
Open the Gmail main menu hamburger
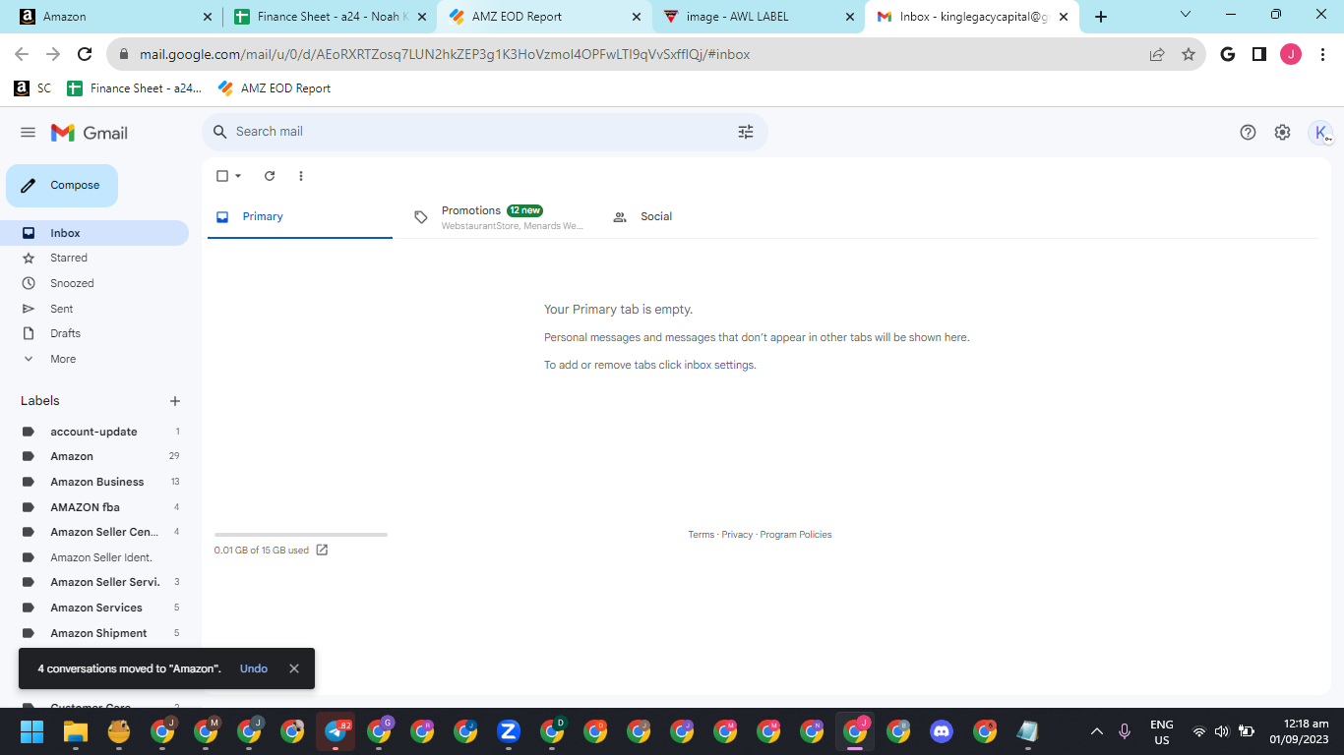pyautogui.click(x=28, y=133)
